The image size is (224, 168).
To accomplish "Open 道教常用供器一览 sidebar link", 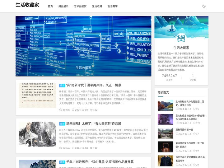I will [x=184, y=129].
